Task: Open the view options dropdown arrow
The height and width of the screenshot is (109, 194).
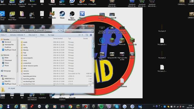Action: [x=82, y=35]
